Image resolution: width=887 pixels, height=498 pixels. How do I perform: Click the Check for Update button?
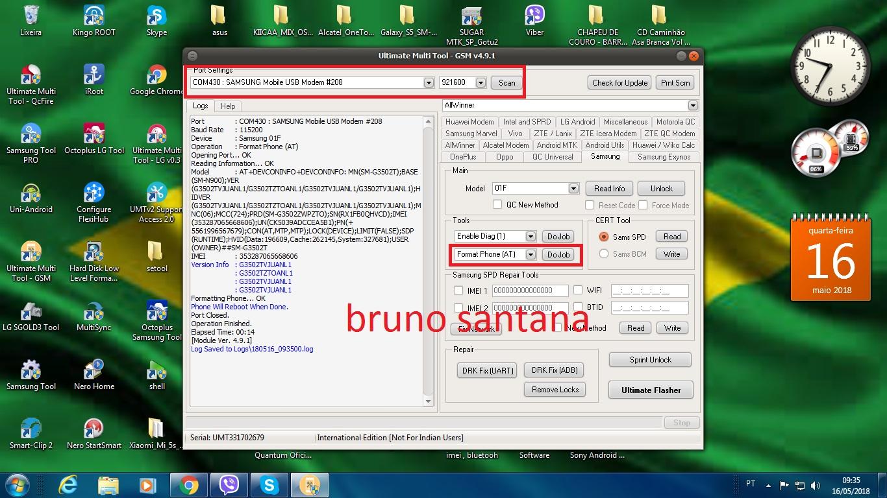coord(620,83)
